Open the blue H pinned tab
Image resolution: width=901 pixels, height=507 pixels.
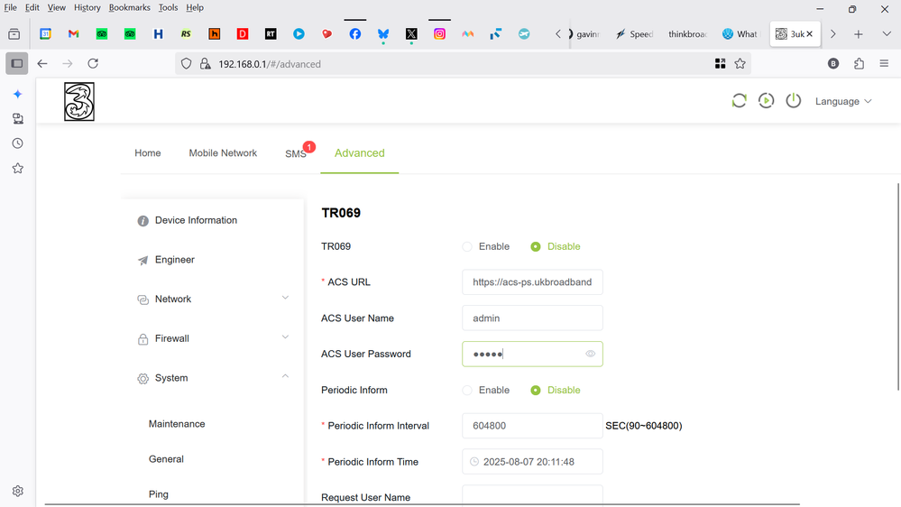pyautogui.click(x=158, y=34)
